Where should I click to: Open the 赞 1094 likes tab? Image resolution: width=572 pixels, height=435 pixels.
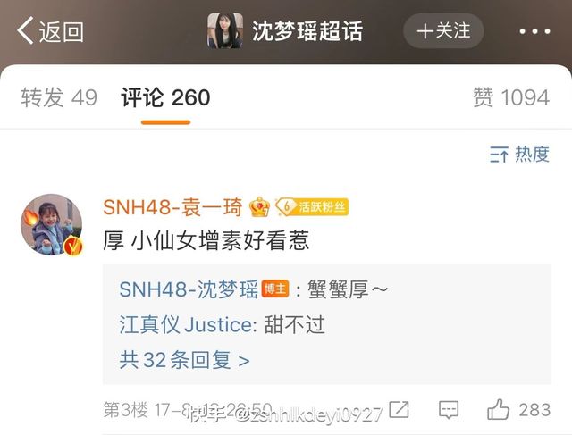(511, 97)
